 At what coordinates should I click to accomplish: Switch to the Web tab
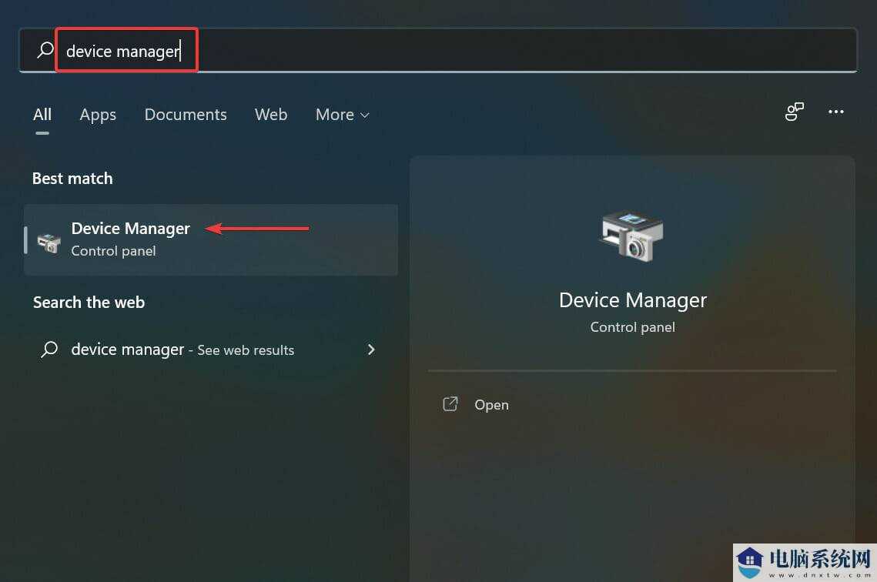[x=271, y=115]
